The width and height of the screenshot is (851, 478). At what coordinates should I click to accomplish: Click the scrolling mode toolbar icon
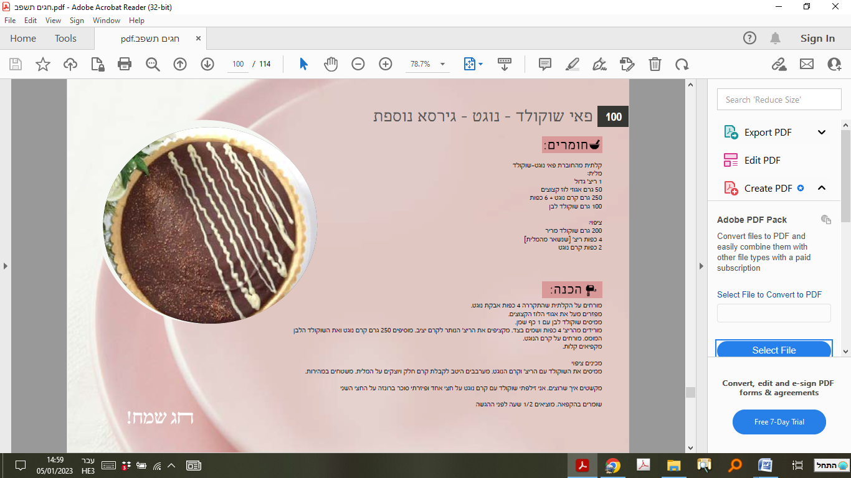505,64
